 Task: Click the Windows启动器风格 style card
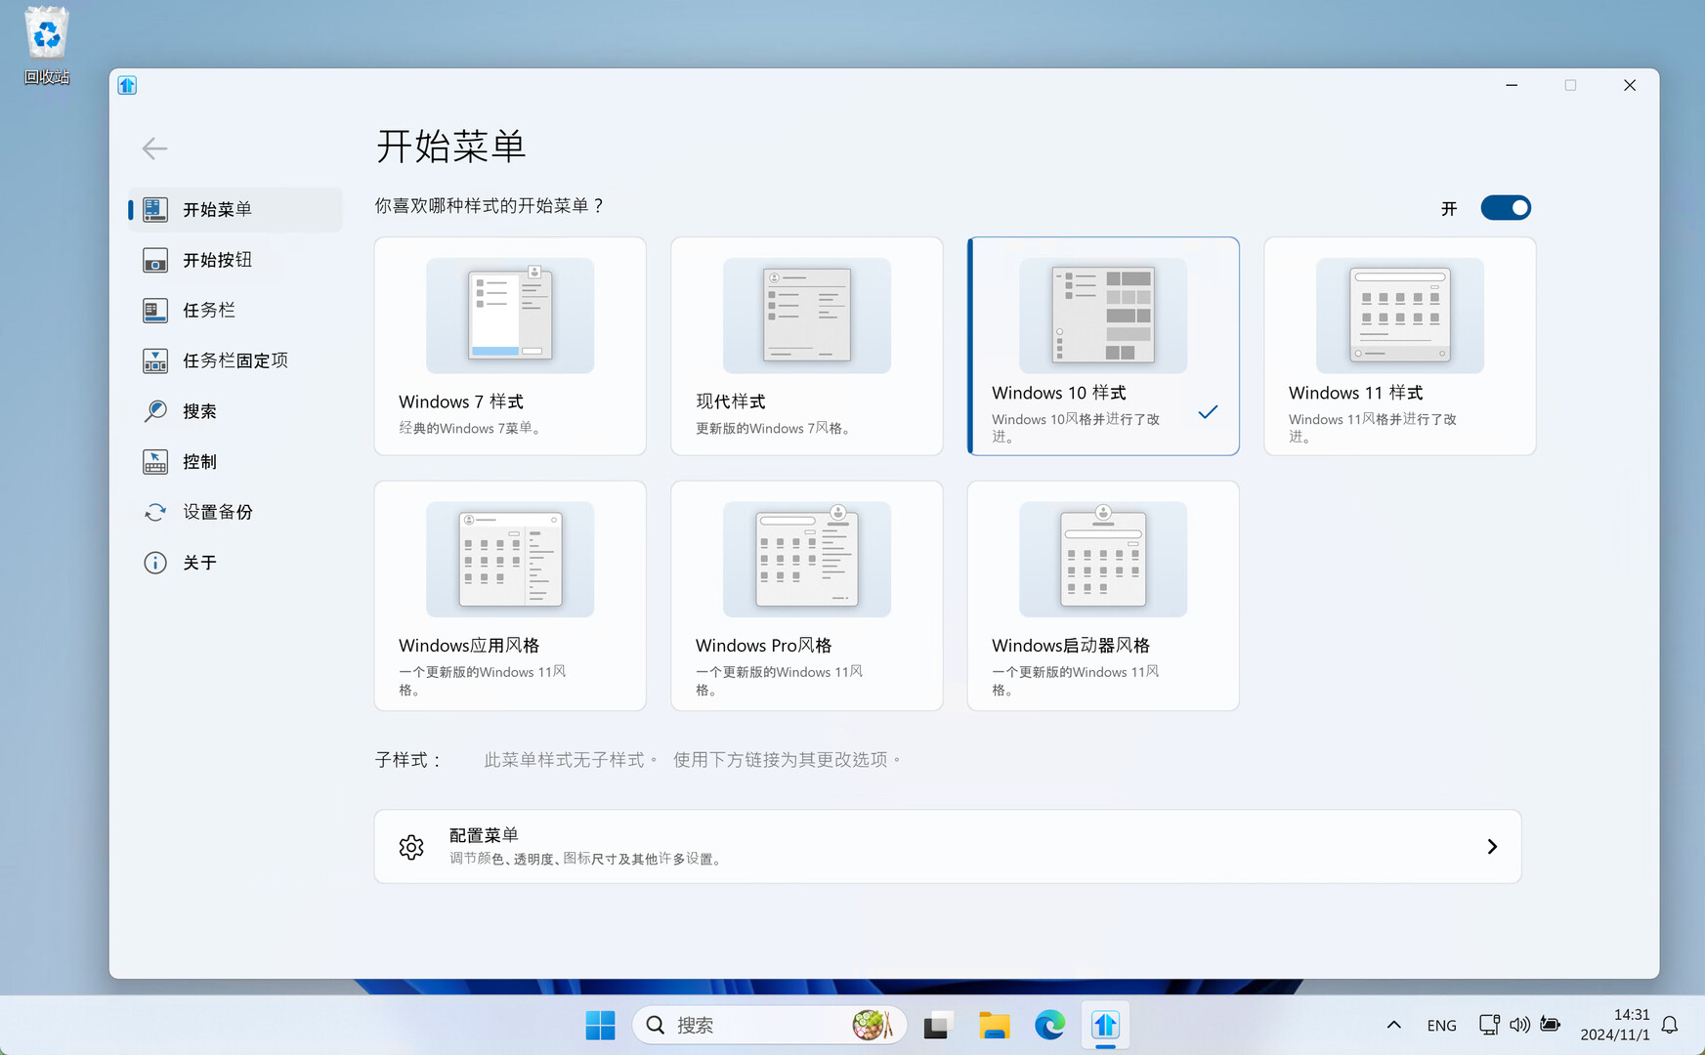pos(1102,595)
